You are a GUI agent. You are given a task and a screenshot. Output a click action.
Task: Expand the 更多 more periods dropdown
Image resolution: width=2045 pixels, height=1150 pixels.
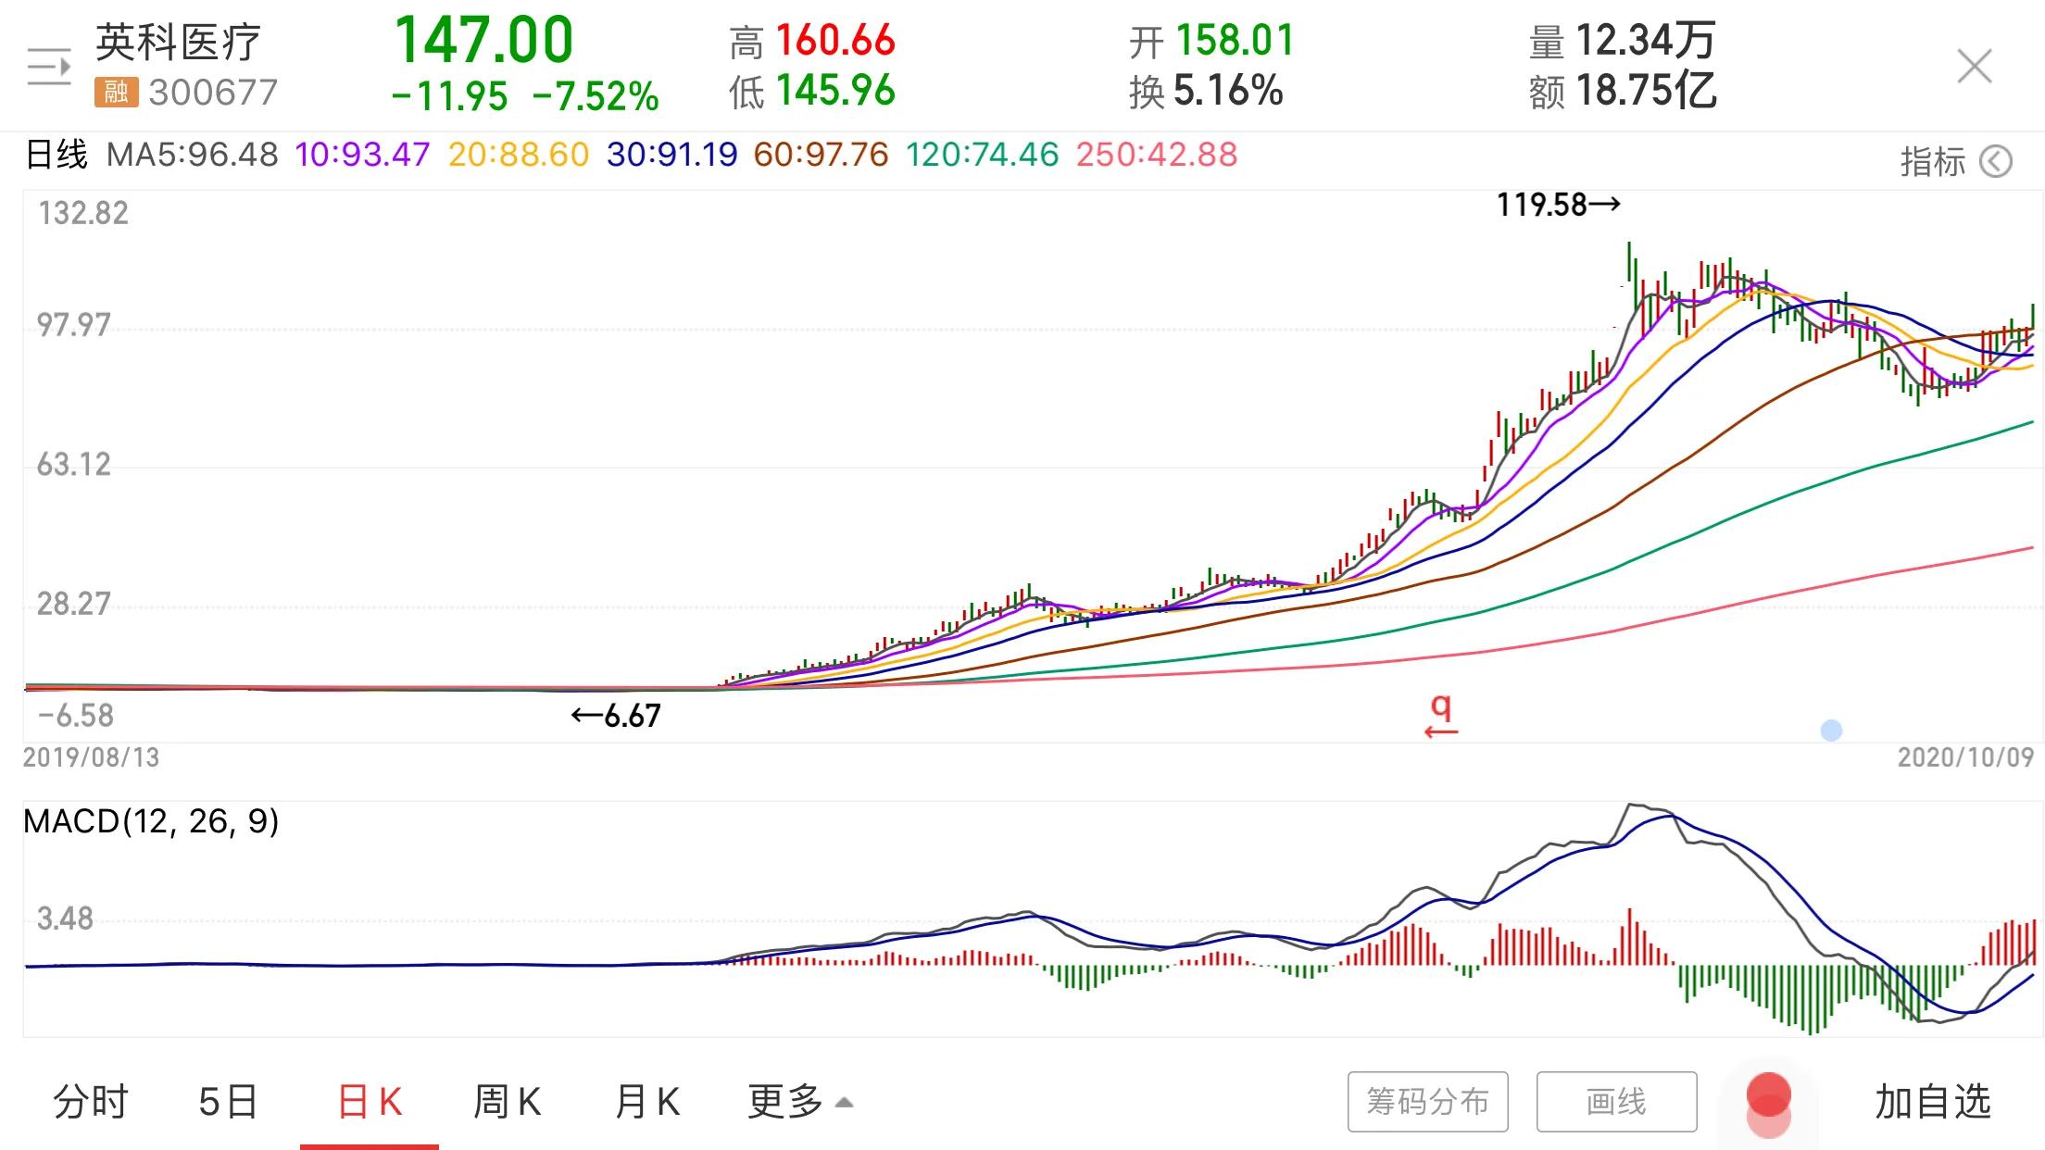[799, 1102]
